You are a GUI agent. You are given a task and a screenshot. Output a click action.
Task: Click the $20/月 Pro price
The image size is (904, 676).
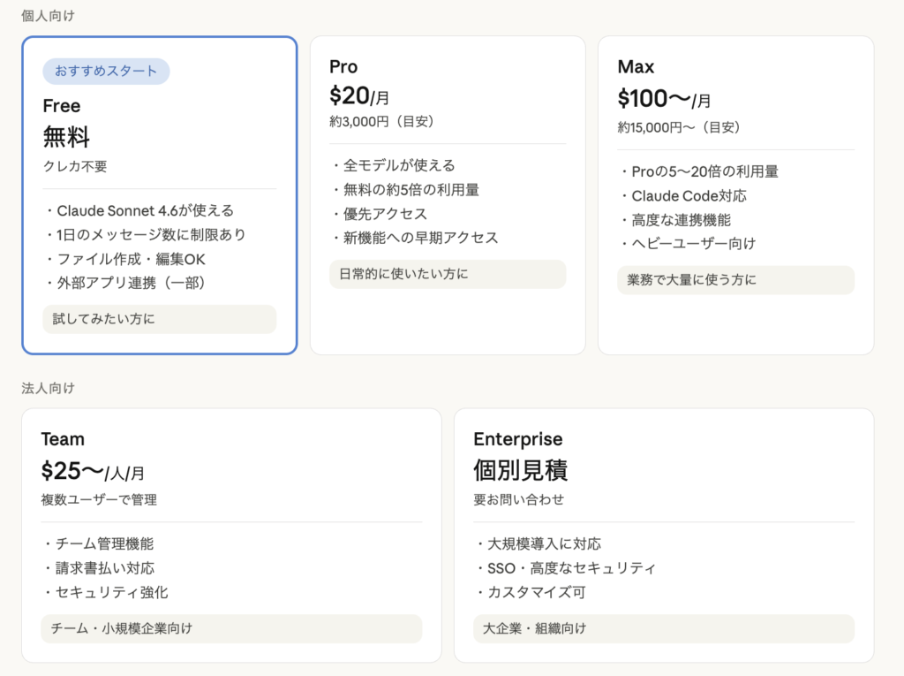[x=358, y=96]
